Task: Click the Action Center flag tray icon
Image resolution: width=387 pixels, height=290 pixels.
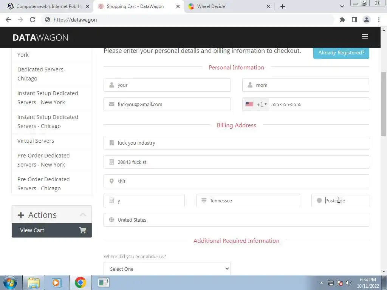Action: pos(340,283)
